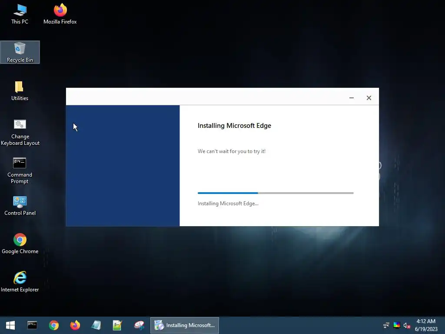Open the This PC desktop icon
The height and width of the screenshot is (334, 445).
20,14
